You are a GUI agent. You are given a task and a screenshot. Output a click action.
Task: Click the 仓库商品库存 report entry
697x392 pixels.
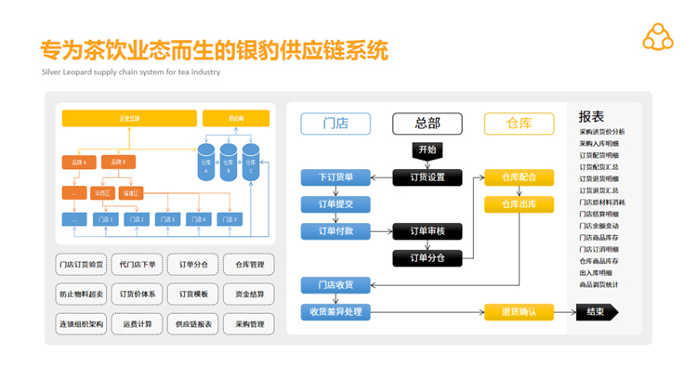[598, 261]
